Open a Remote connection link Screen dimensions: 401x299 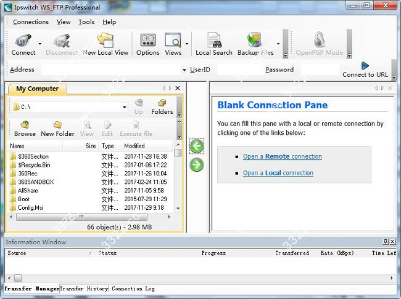click(282, 157)
